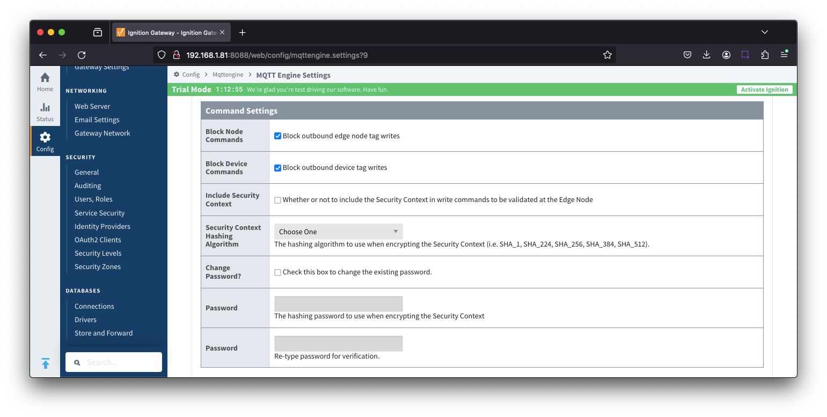Click the NETWORKING sidebar heading
The width and height of the screenshot is (827, 417).
[86, 91]
